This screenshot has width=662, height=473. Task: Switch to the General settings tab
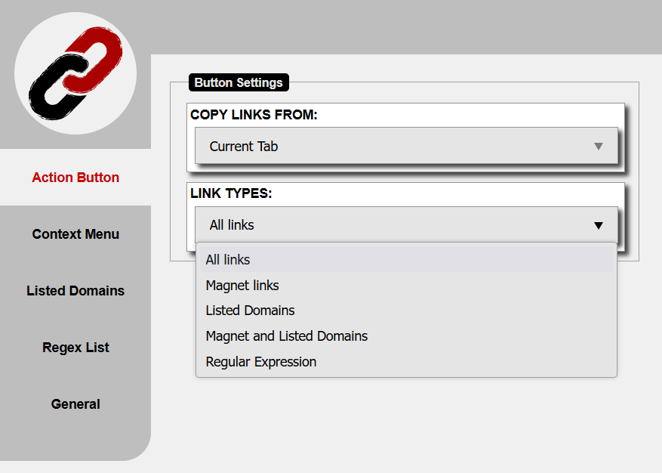pos(75,404)
